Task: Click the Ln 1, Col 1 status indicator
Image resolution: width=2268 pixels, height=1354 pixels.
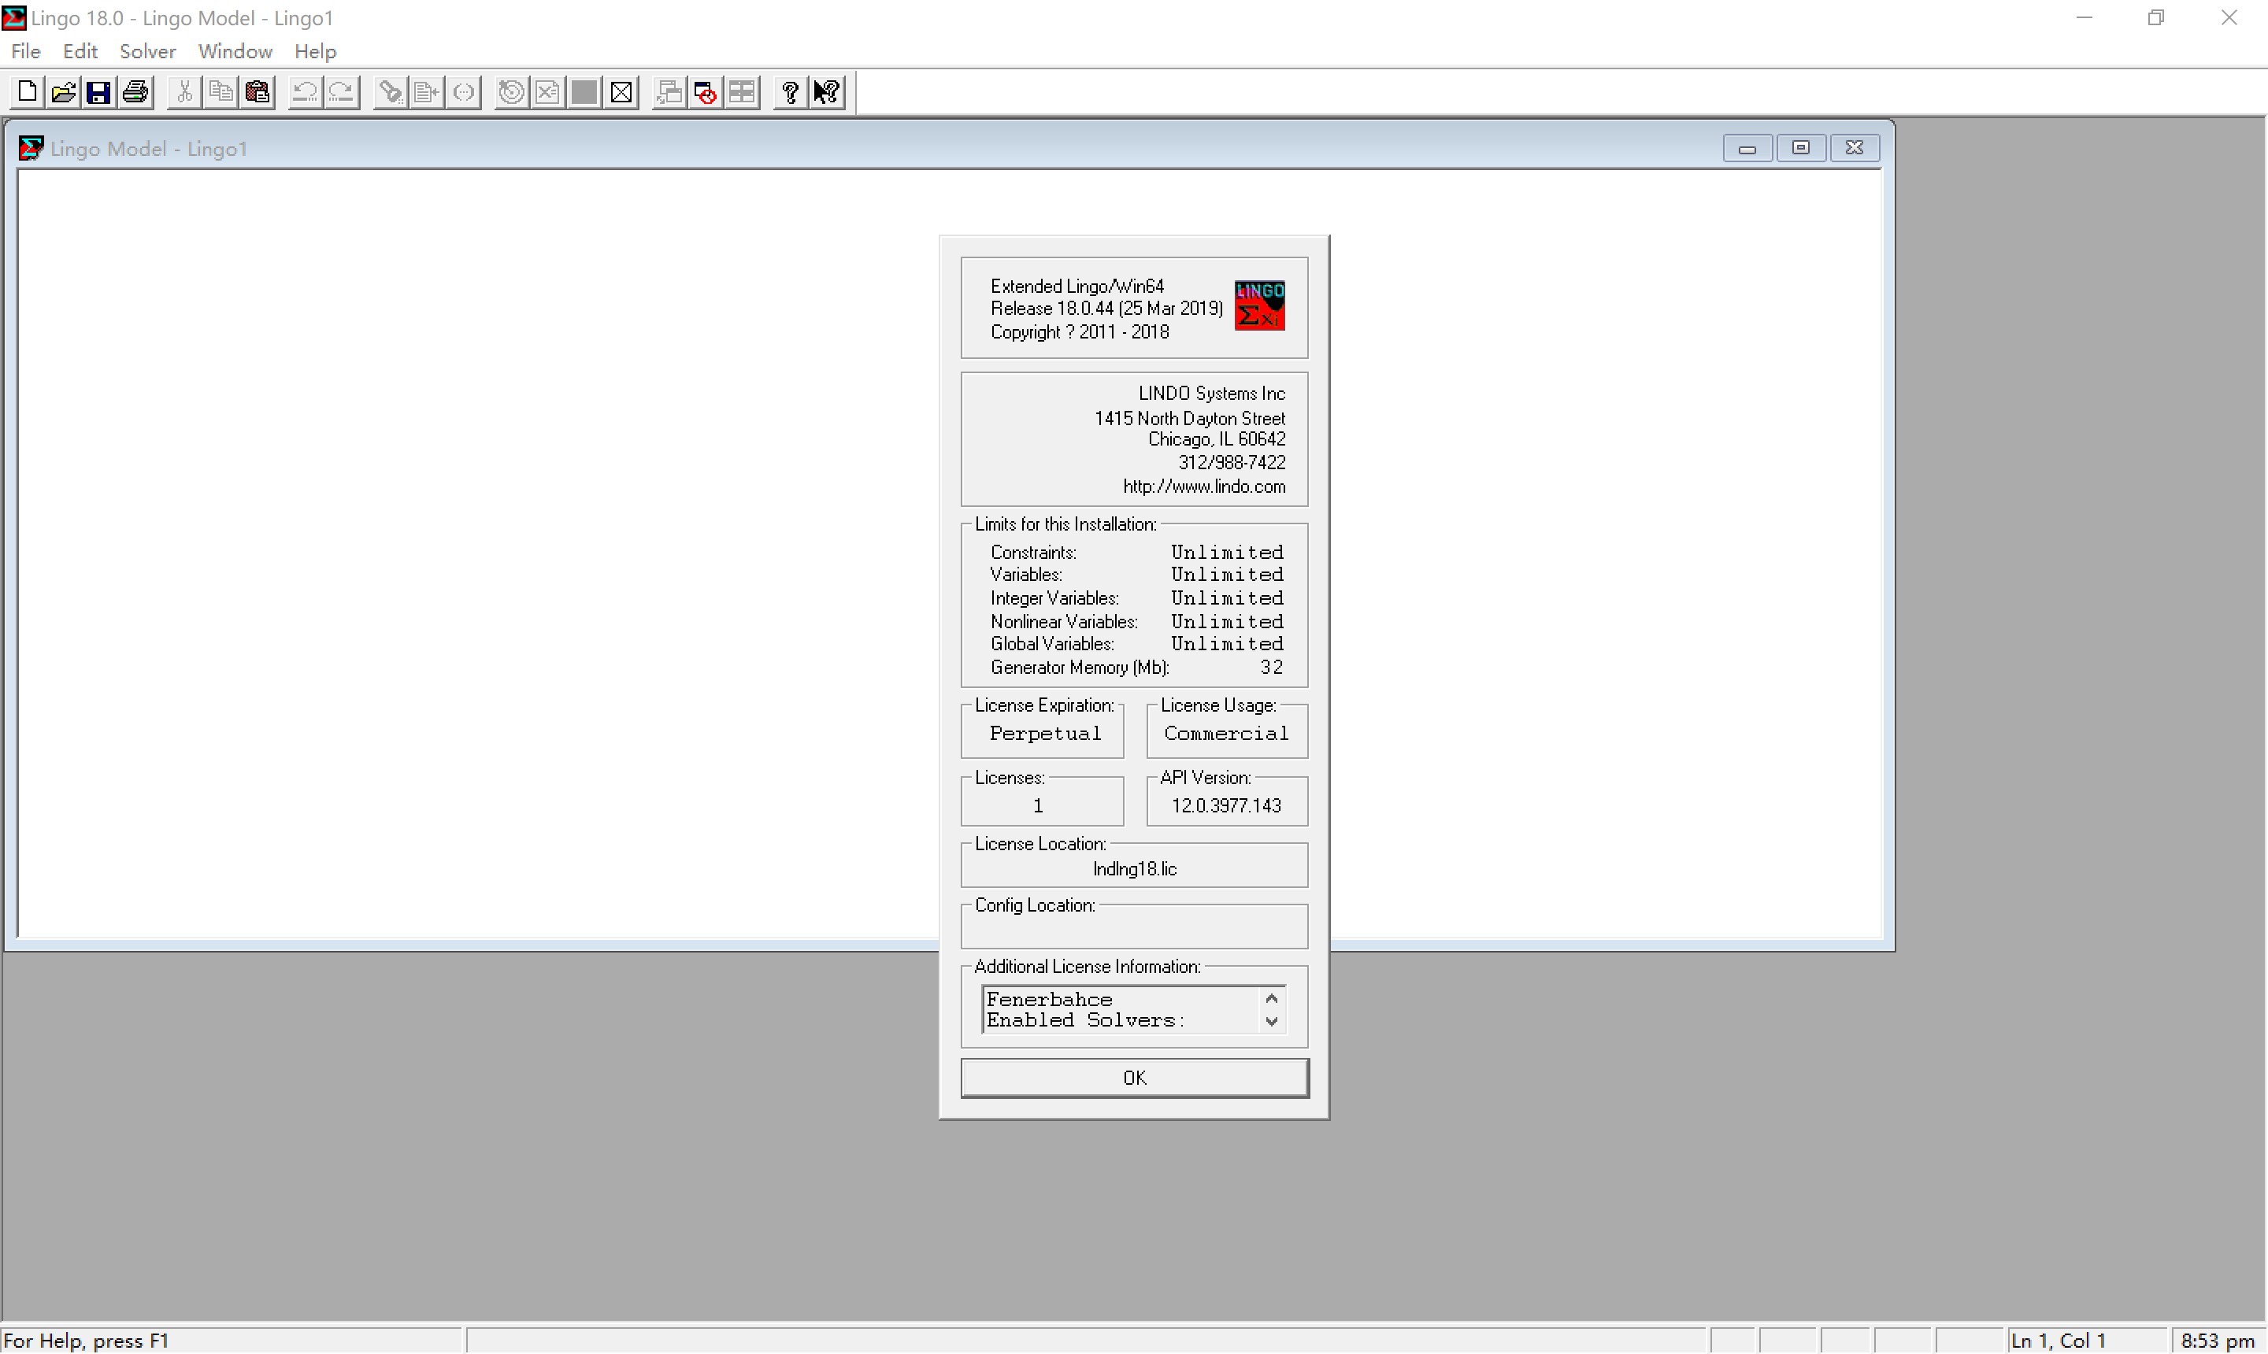Action: 2058,1341
